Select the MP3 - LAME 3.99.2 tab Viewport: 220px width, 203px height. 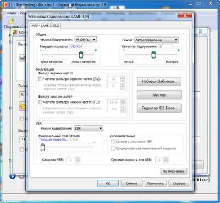click(x=45, y=26)
